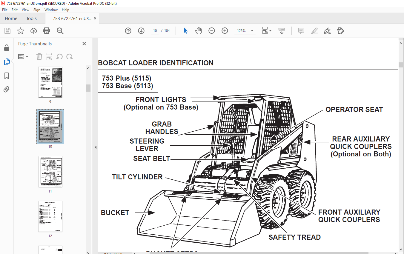Viewport: 404px width, 254px height.
Task: Click the SEAT BELT label
Action: (x=152, y=158)
